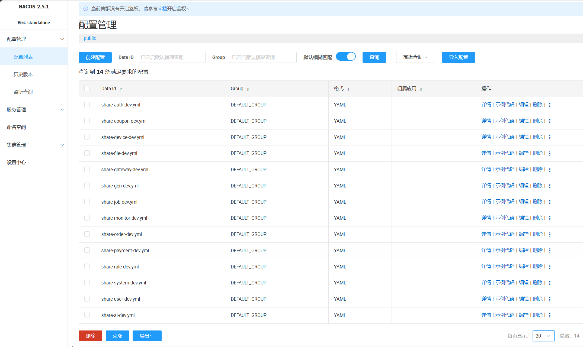Go to 命名空间 in the sidebar
The width and height of the screenshot is (583, 347).
(x=16, y=127)
